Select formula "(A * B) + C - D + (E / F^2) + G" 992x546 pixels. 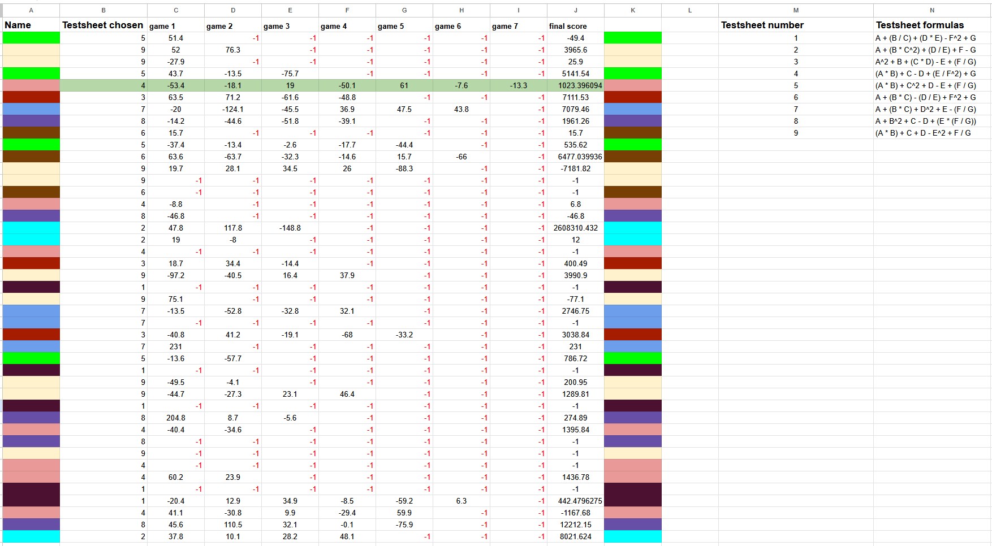[x=932, y=73]
